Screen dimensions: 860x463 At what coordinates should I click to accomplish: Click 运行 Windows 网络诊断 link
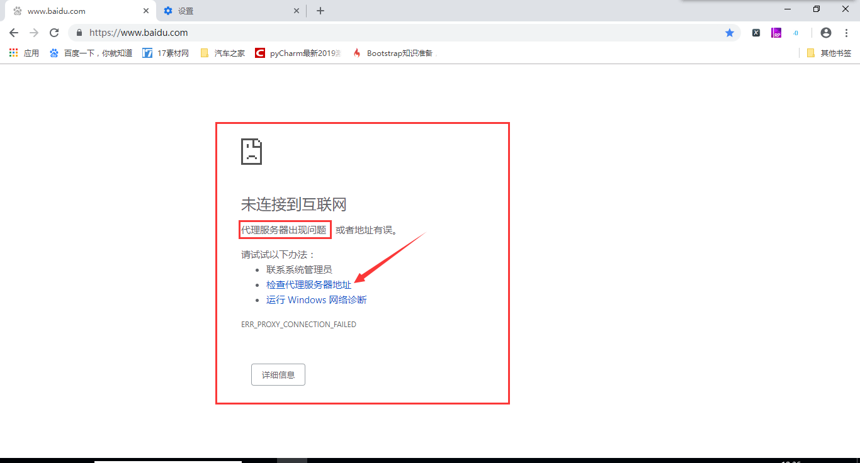316,300
